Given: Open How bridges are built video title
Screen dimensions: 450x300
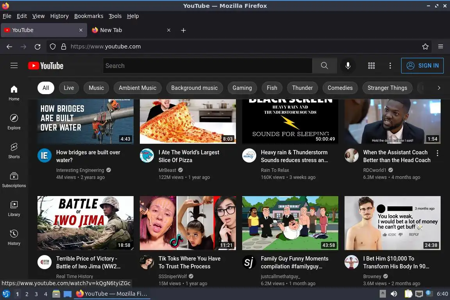Looking at the screenshot, I should click(88, 156).
